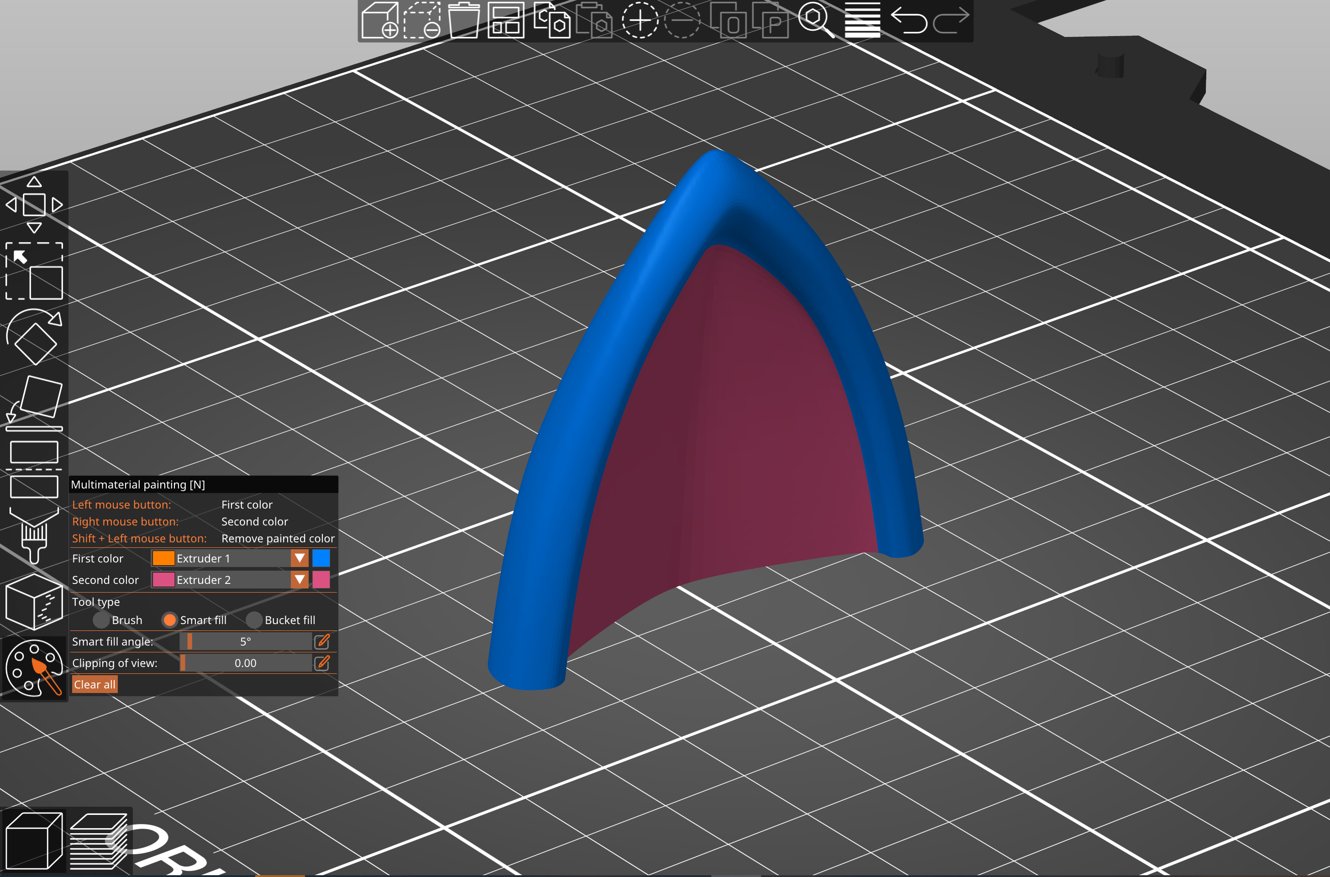Screen dimensions: 1330x877
Task: Click the edit icon beside Clipping of view
Action: pos(322,663)
